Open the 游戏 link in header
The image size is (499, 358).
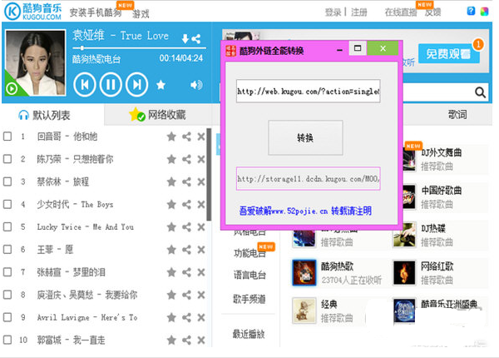pos(141,13)
